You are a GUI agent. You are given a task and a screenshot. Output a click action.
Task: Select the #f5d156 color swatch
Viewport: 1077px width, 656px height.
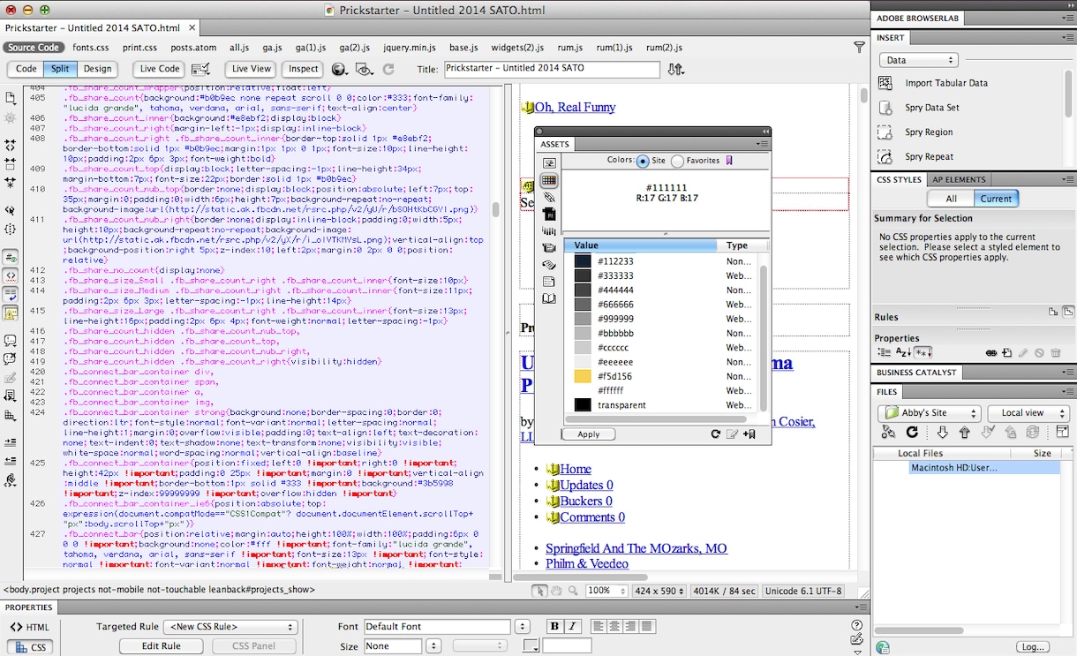click(x=583, y=376)
